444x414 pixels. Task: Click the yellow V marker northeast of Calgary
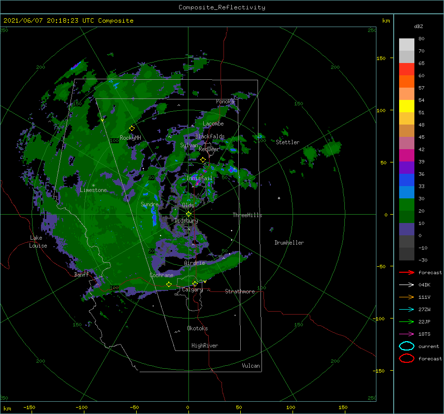pyautogui.click(x=205, y=282)
